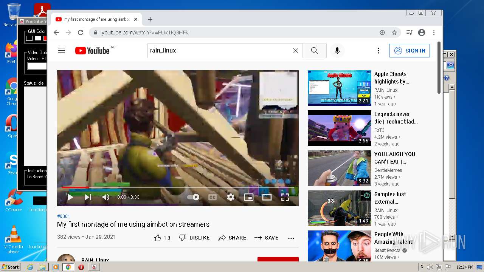Click the magnifier search button

(x=315, y=51)
